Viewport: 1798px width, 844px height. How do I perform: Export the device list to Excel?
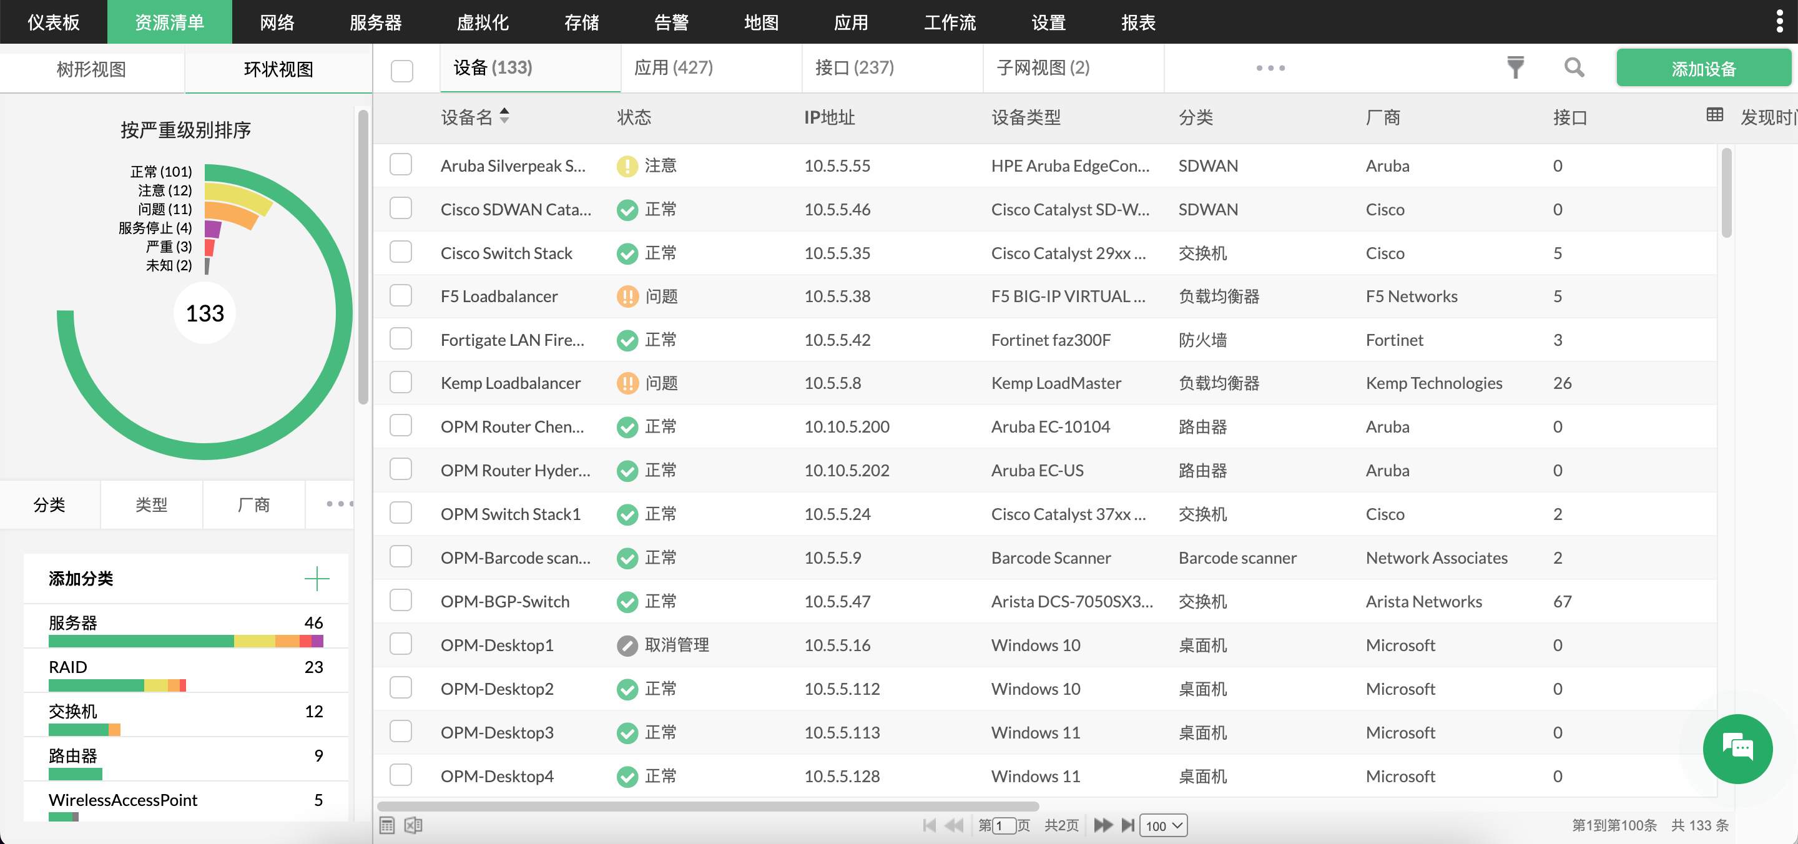(413, 825)
